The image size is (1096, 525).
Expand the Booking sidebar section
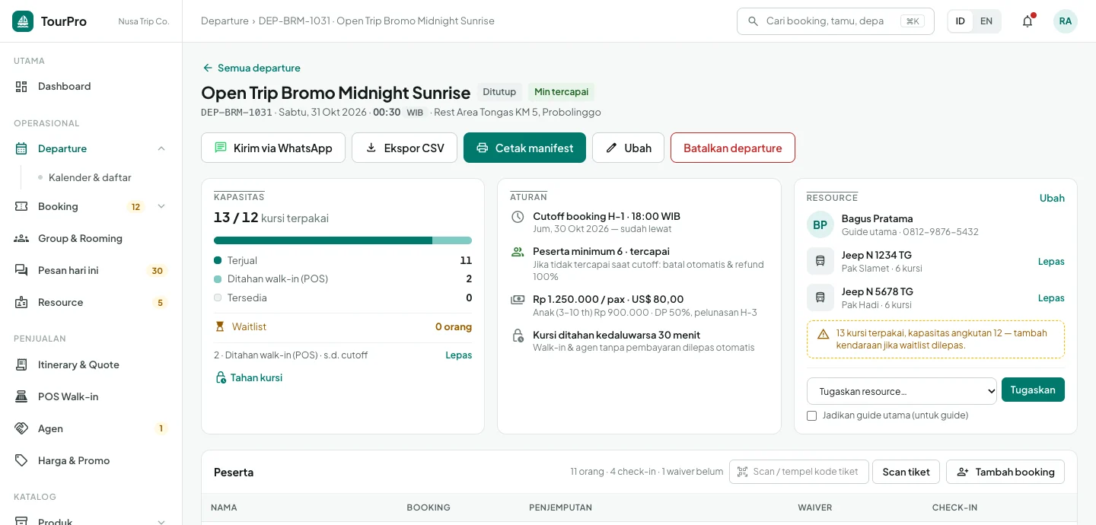161,207
